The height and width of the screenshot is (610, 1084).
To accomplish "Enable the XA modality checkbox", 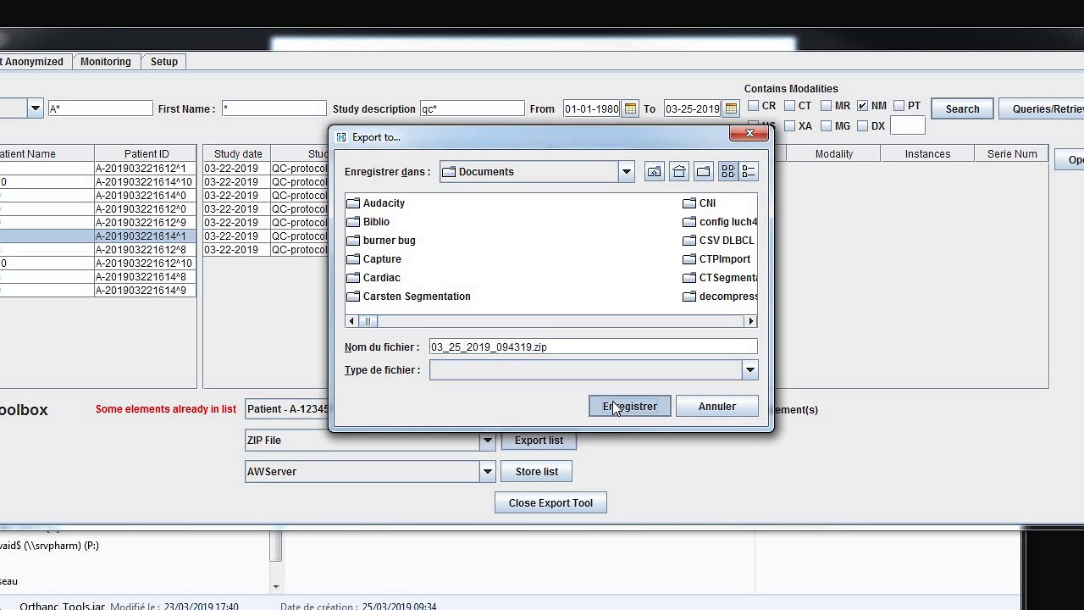I will 789,126.
